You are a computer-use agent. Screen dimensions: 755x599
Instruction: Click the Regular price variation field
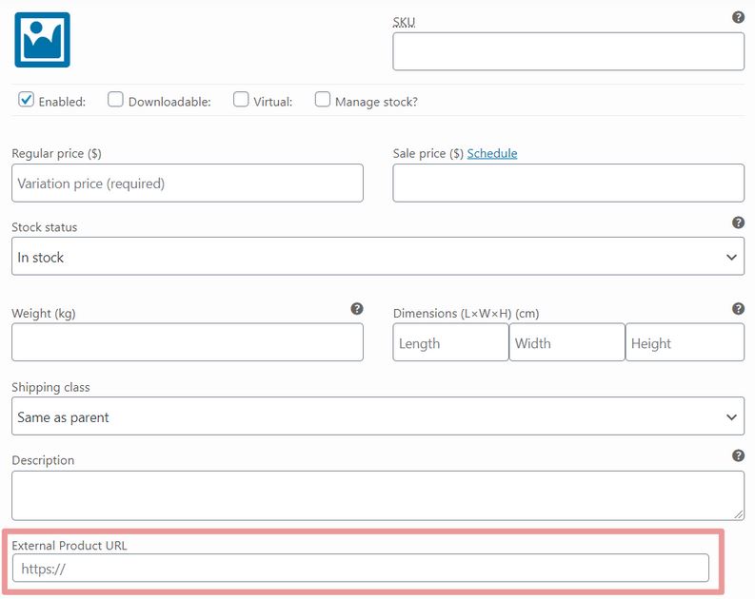click(x=188, y=184)
